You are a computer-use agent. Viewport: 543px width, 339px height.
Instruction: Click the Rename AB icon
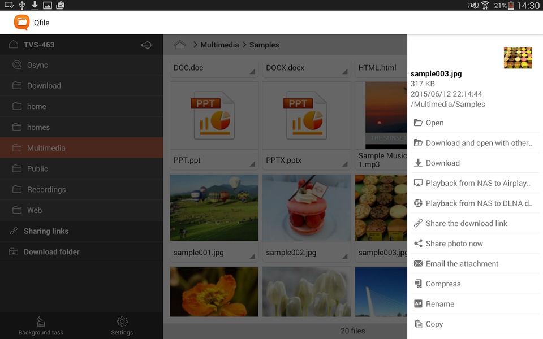[419, 304]
